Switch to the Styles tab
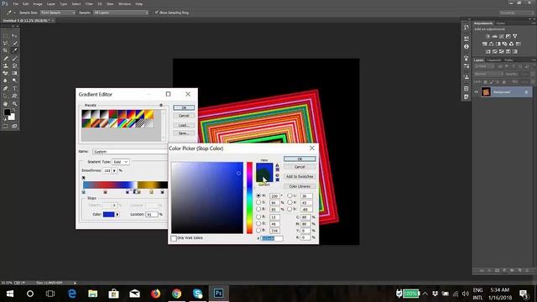The image size is (537, 302). pos(501,23)
